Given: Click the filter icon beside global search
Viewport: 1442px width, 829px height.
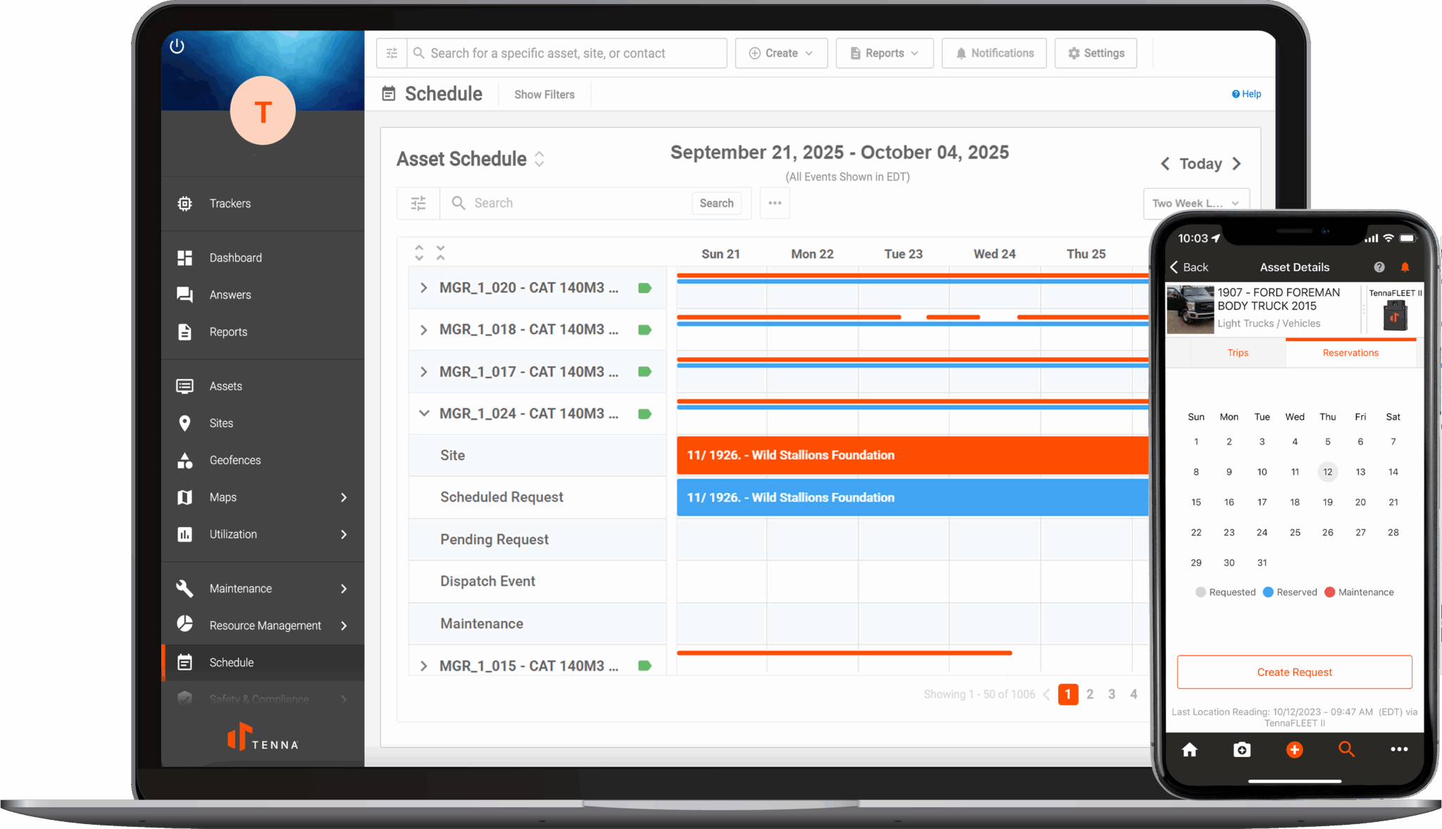Looking at the screenshot, I should coord(392,53).
